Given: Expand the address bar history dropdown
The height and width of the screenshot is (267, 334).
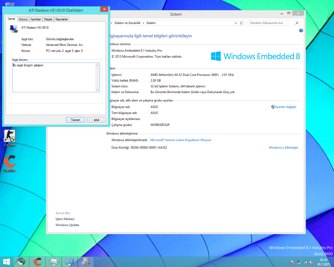Looking at the screenshot, I should click(236, 23).
